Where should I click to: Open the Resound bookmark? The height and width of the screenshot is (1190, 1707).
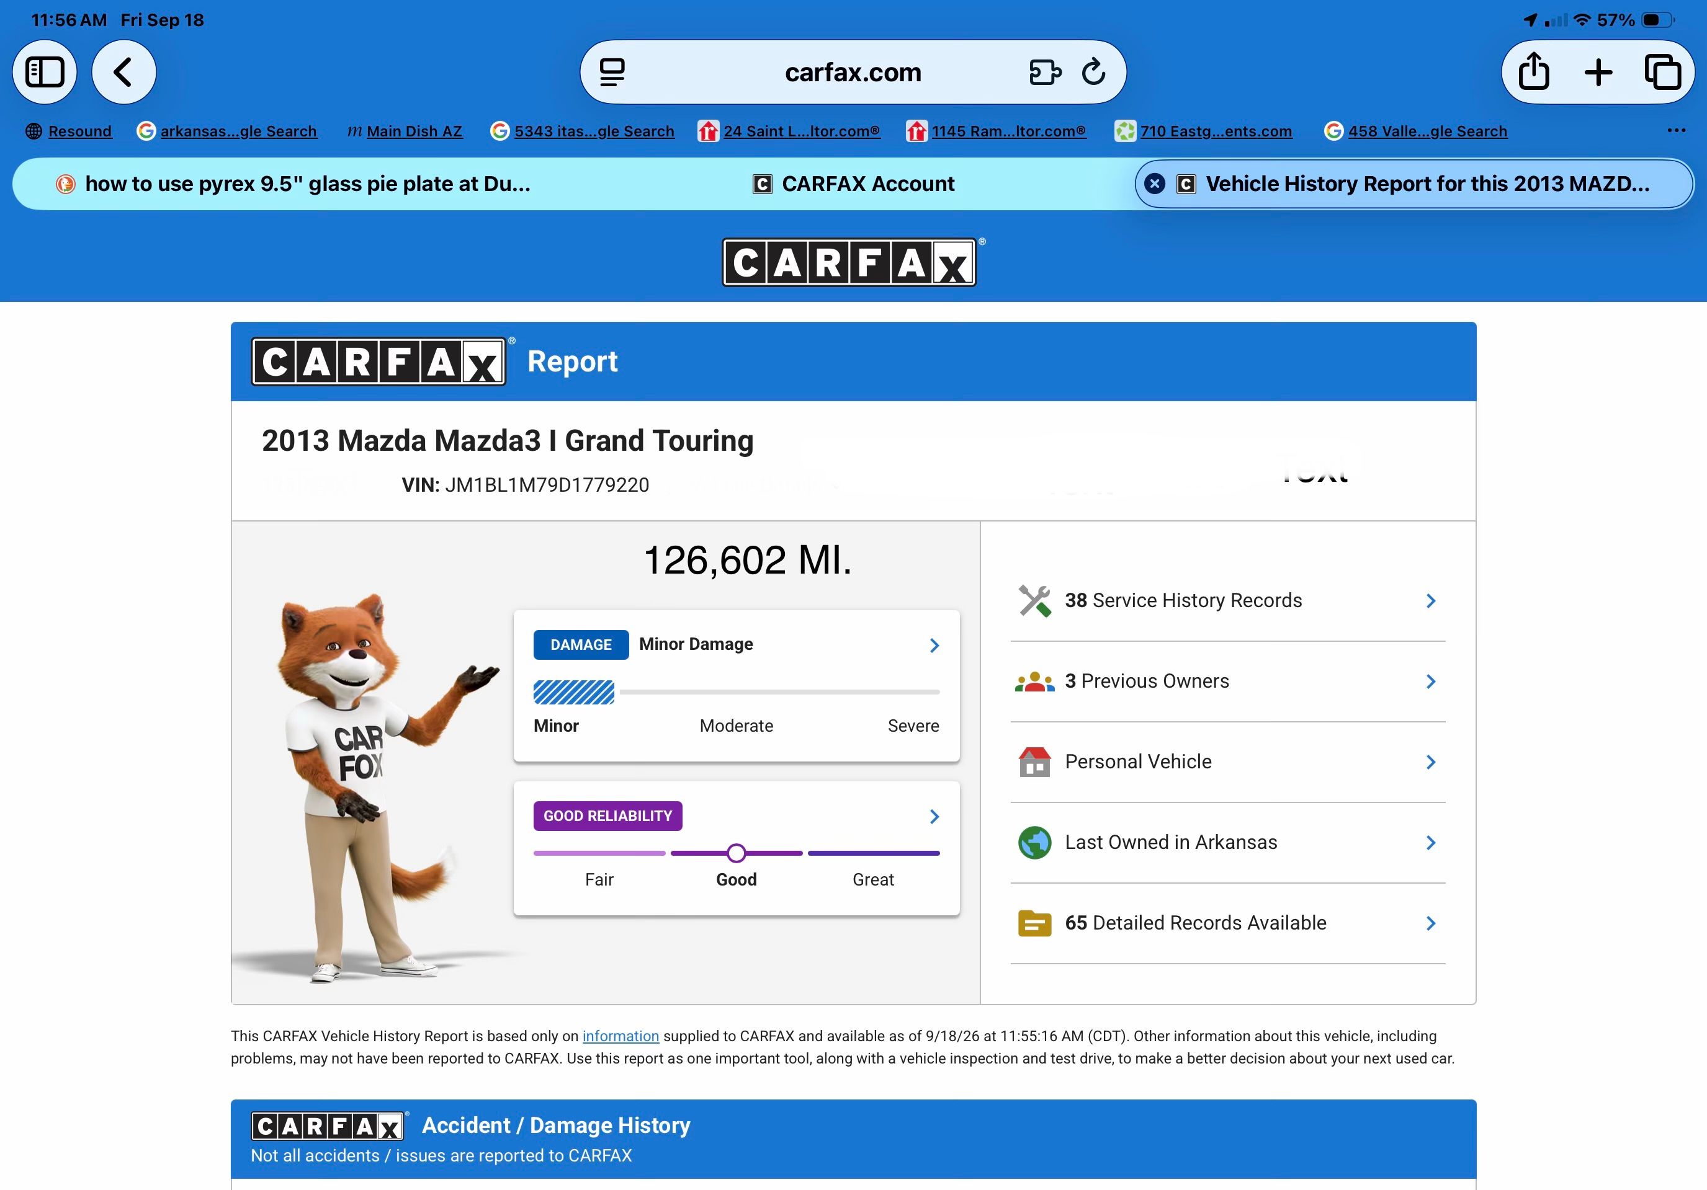click(x=68, y=131)
